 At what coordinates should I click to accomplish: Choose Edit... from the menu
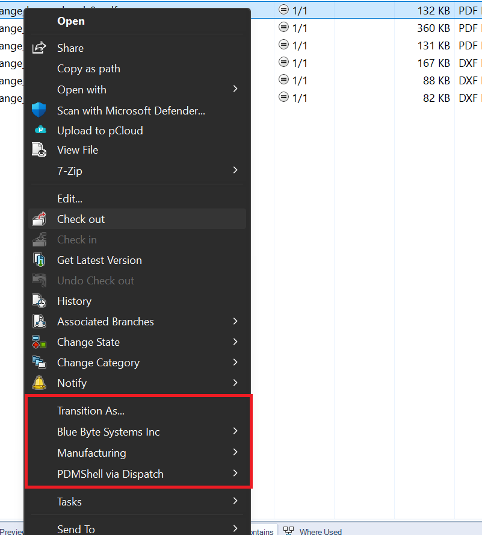pyautogui.click(x=137, y=199)
